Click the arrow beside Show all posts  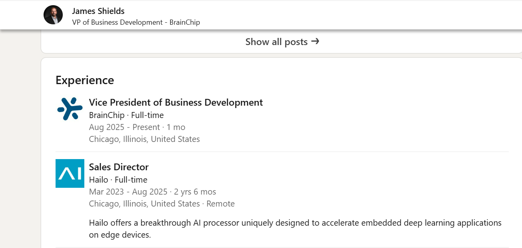click(x=315, y=41)
